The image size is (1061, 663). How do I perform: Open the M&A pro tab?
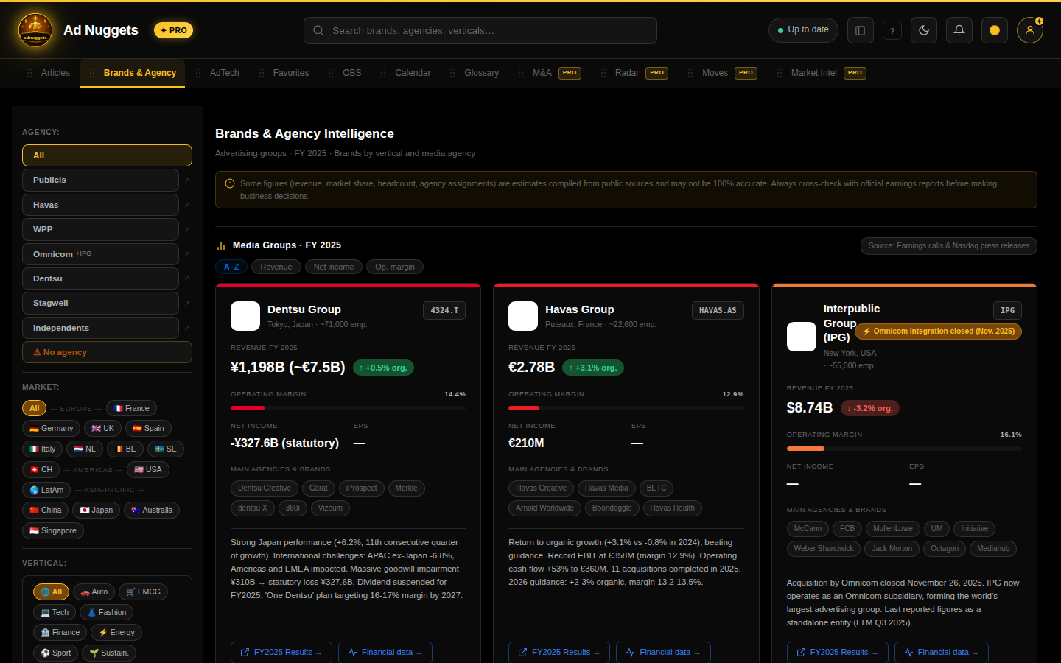point(550,73)
